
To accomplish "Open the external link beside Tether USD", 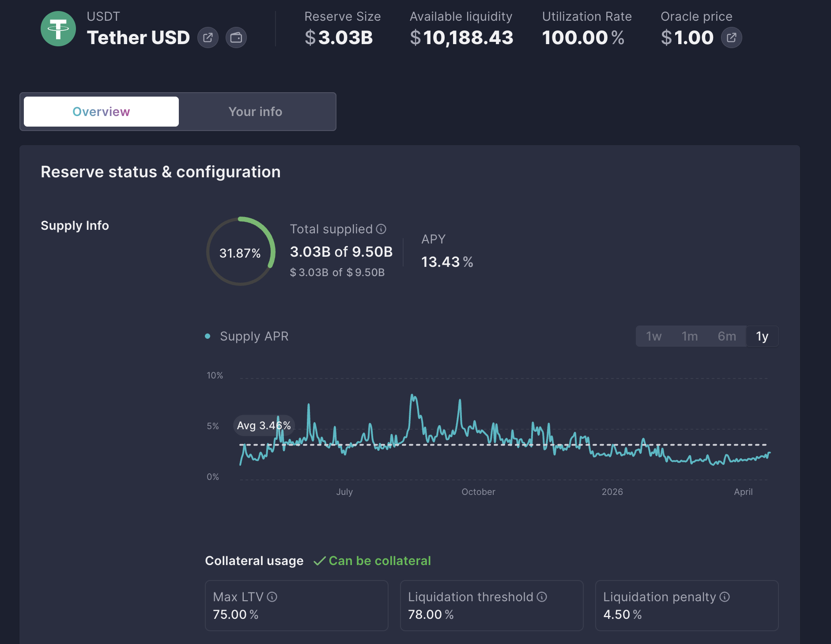I will pyautogui.click(x=208, y=37).
